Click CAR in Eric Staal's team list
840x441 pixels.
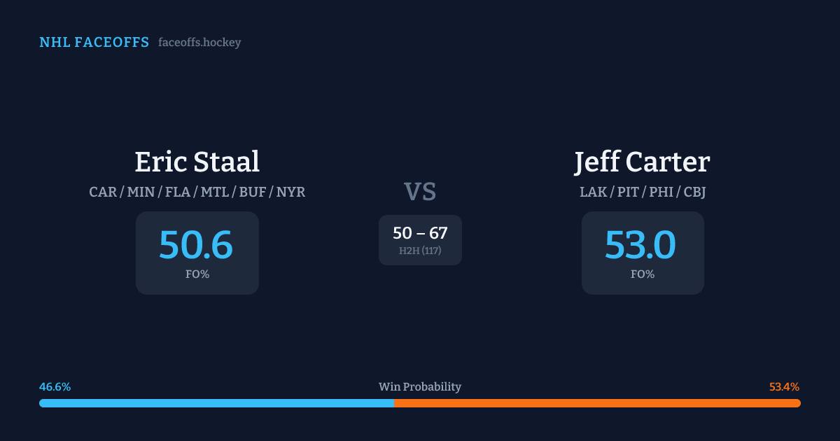click(103, 192)
